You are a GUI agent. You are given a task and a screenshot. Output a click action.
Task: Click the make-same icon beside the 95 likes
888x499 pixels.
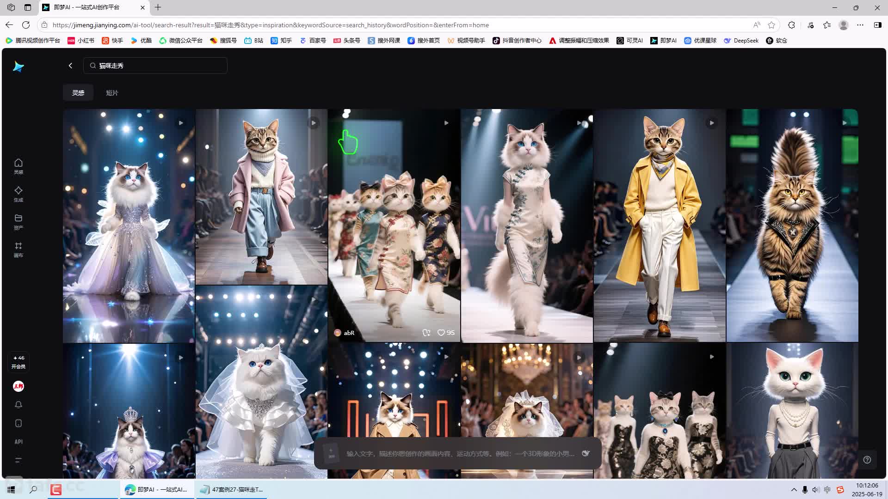coord(426,333)
